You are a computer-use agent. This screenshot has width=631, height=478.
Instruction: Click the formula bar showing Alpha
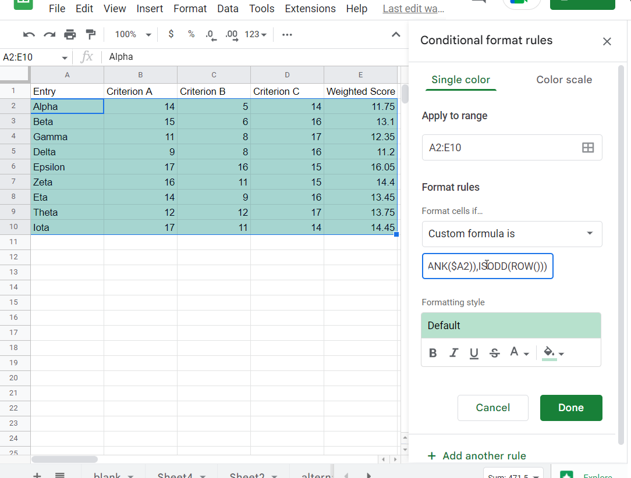click(x=254, y=57)
